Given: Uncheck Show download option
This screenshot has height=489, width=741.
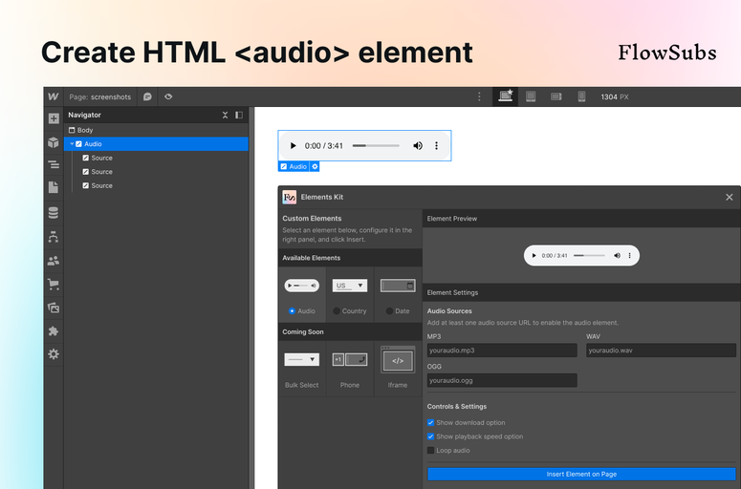Looking at the screenshot, I should (x=430, y=422).
